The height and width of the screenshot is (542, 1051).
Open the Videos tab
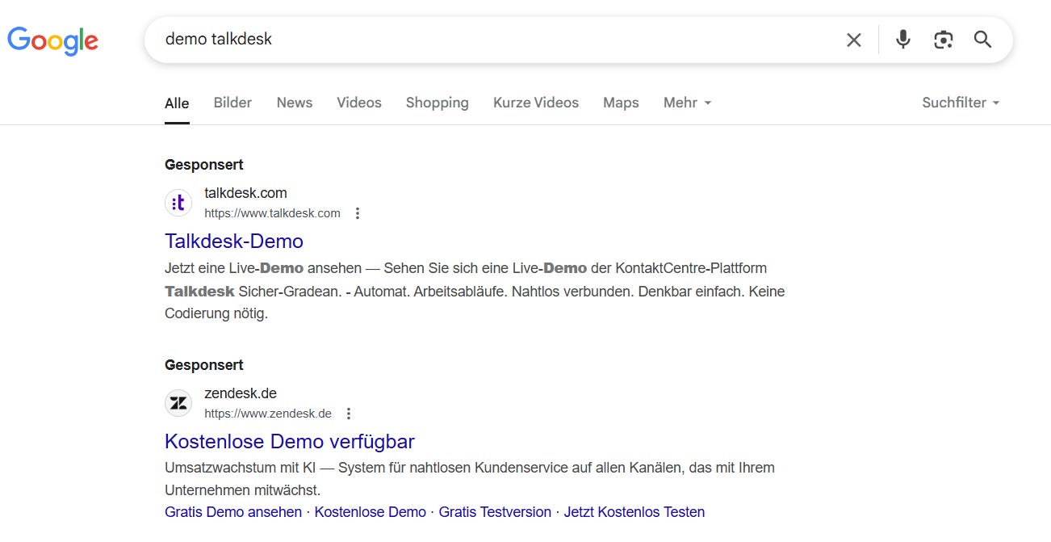(x=359, y=103)
